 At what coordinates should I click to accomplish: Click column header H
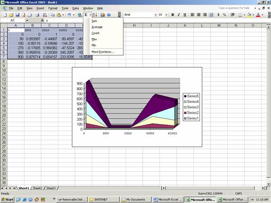coord(134,25)
